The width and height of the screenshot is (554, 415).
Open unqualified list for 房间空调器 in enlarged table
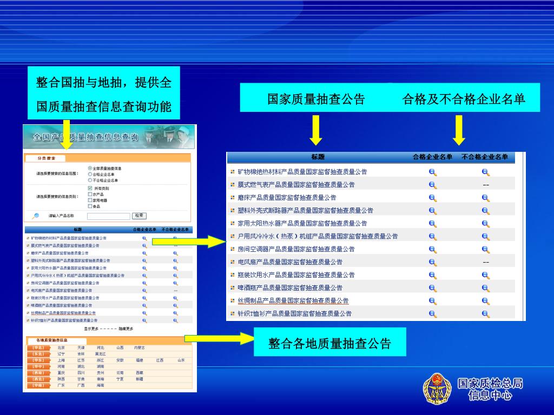[x=486, y=250]
